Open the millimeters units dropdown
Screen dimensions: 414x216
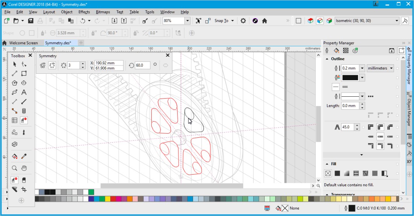click(380, 68)
